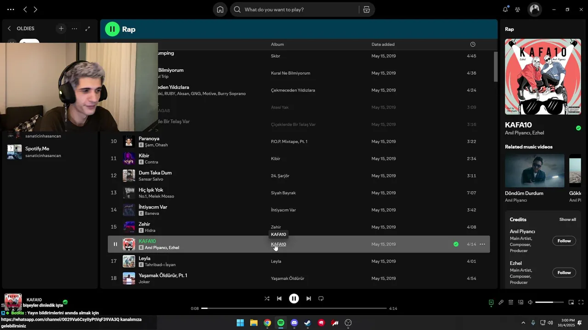Screen dimensions: 588x330
Task: Go back with the navigation arrow
Action: coord(25,9)
